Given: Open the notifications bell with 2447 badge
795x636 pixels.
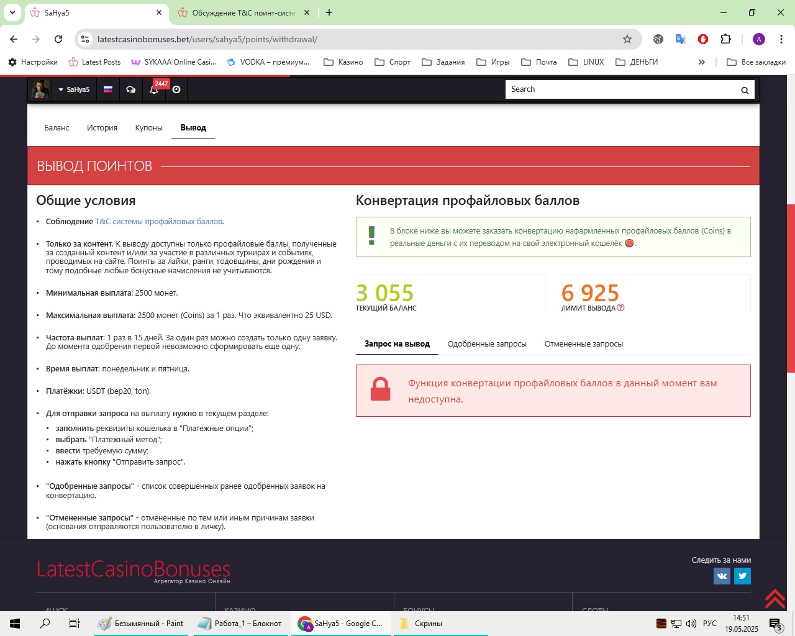Looking at the screenshot, I should [x=154, y=89].
